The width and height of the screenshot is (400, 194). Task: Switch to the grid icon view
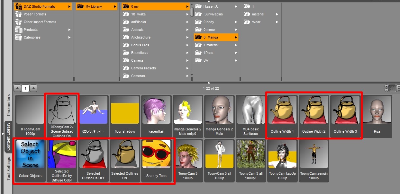[x=392, y=88]
